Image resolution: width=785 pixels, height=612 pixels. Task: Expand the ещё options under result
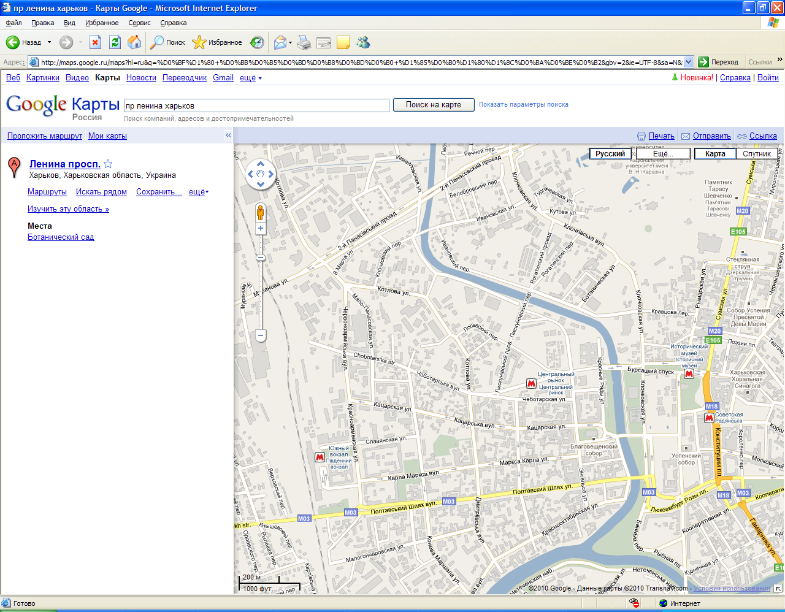[x=199, y=192]
